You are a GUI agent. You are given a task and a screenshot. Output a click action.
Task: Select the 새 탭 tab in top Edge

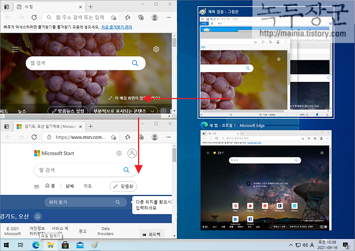point(49,7)
